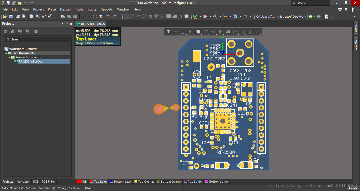Open the File menu
360x191 pixels.
pos(5,9)
